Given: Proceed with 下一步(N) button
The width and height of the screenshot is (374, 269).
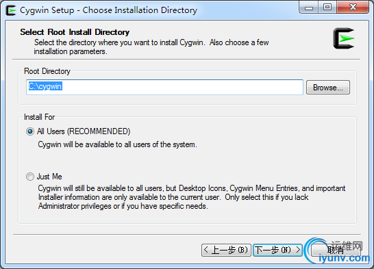Looking at the screenshot, I should pyautogui.click(x=277, y=250).
